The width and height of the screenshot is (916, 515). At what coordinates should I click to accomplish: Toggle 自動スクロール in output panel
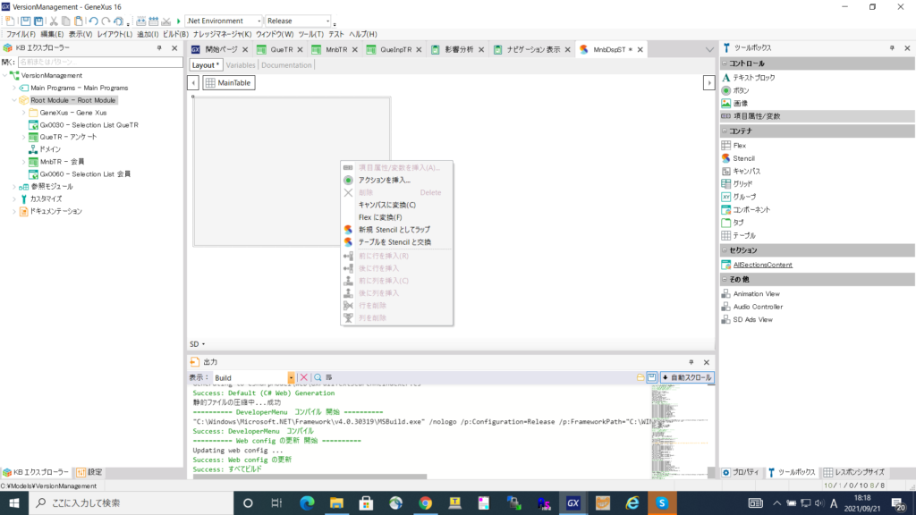687,378
